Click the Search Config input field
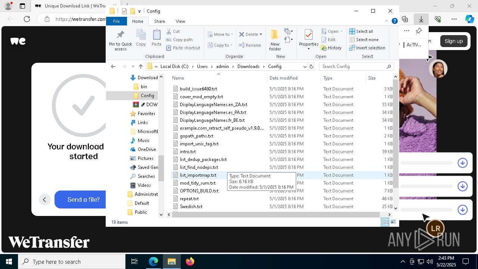Image resolution: width=478 pixels, height=269 pixels. (x=357, y=67)
